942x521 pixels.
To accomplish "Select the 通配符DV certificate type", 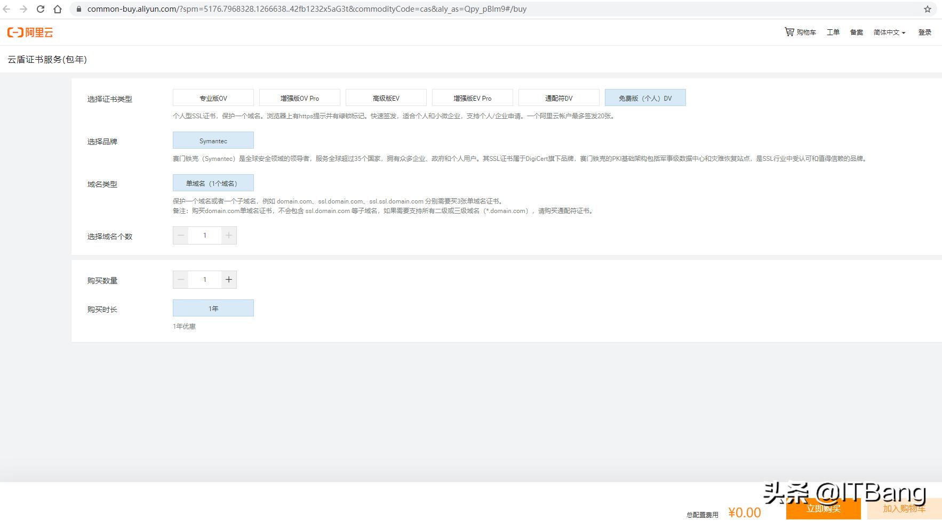I will click(558, 97).
